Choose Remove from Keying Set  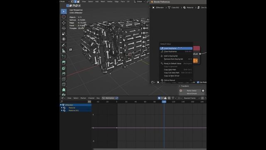pos(176,59)
